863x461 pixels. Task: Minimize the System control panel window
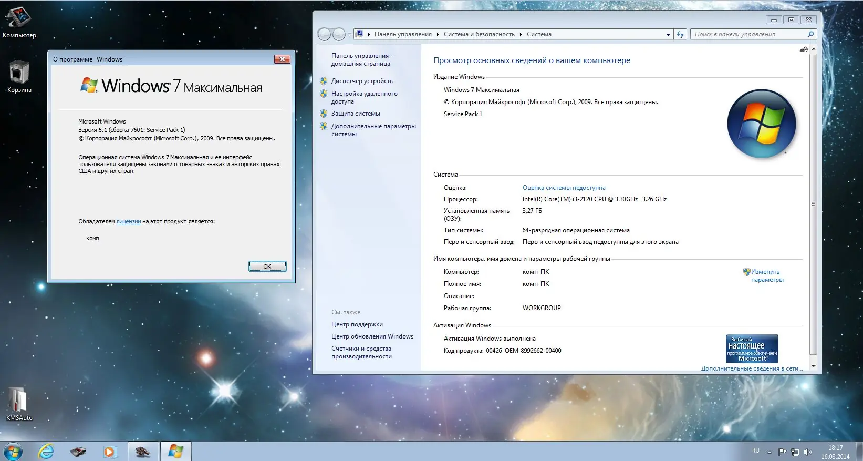pos(774,19)
